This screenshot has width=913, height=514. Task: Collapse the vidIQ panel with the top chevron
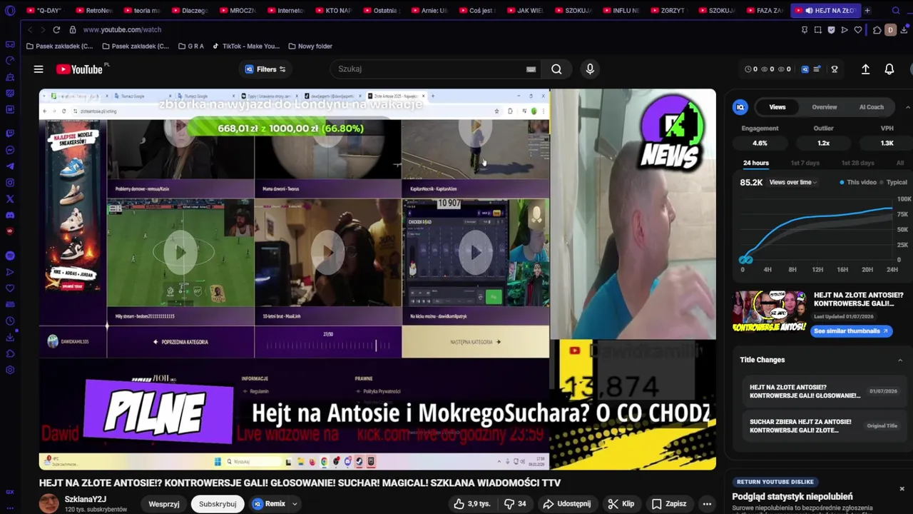[x=907, y=107]
